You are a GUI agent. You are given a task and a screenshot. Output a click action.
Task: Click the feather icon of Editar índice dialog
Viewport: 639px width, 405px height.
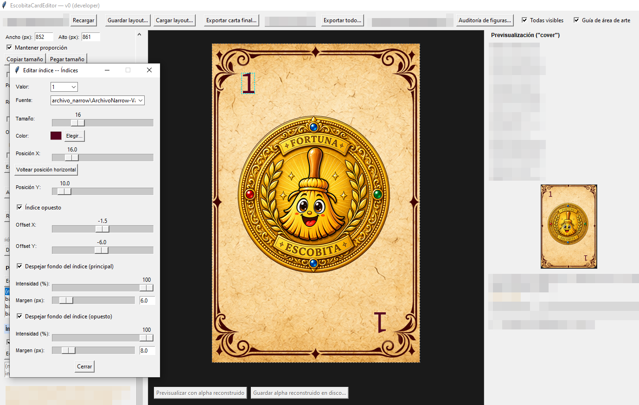pos(18,70)
